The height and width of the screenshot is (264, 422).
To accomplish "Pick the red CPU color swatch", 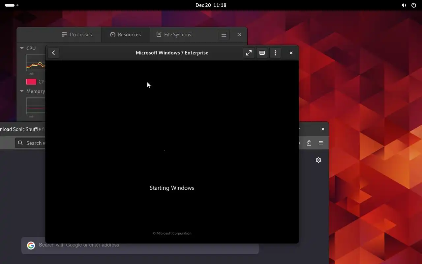I will [31, 82].
